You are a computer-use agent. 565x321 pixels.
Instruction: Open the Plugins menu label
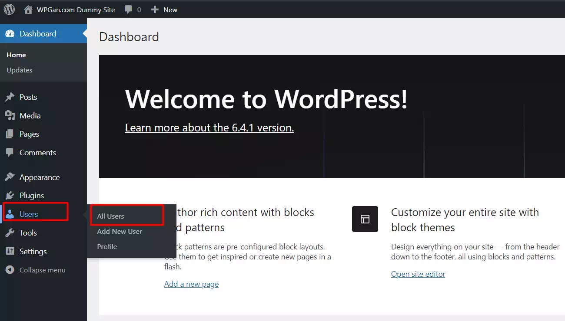(32, 196)
